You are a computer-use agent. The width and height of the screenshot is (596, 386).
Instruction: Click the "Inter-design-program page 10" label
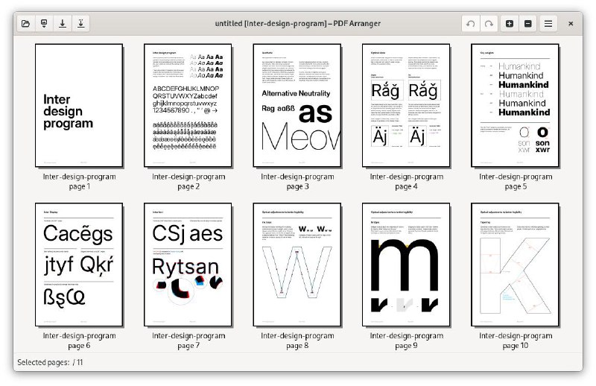(516, 341)
